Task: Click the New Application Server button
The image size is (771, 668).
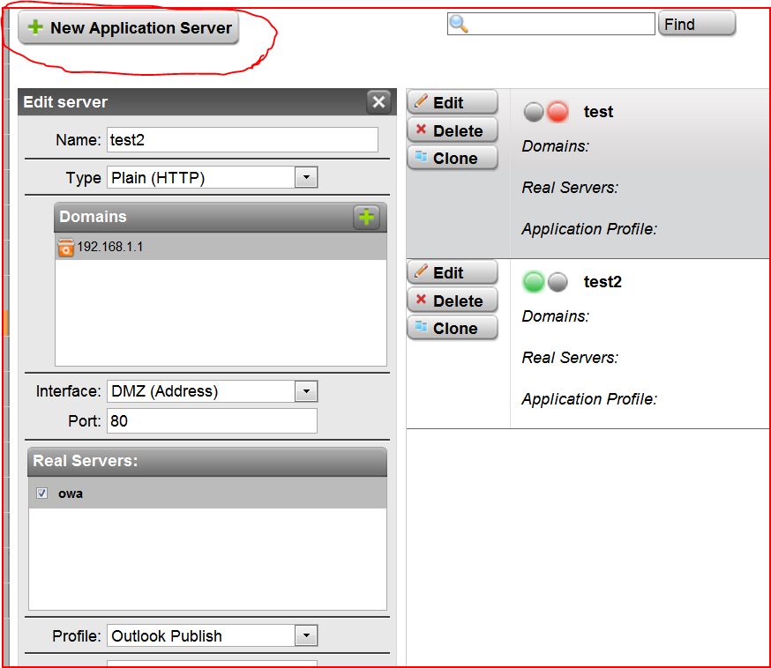Action: (129, 28)
